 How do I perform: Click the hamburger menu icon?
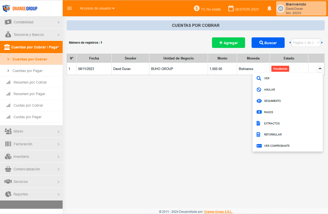pos(69,8)
